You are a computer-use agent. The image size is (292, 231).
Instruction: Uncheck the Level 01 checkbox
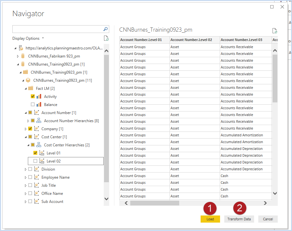pyautogui.click(x=35, y=153)
